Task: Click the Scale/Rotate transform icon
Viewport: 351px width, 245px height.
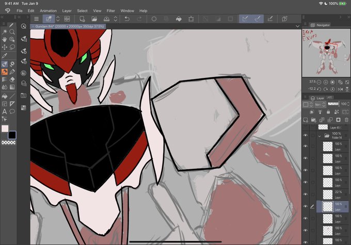Action: 191,19
